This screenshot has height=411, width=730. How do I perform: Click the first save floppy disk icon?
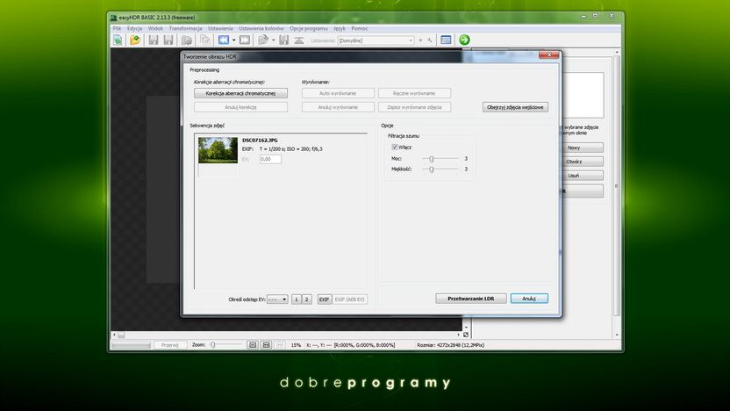point(154,40)
